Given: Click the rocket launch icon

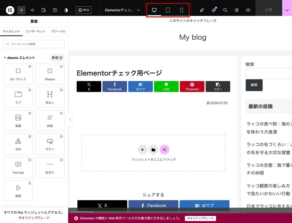Looking at the screenshot, I should (202, 10).
